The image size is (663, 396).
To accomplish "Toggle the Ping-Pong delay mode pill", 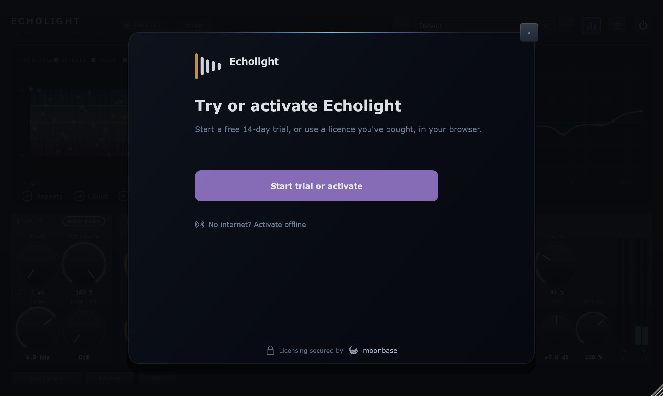I will [84, 221].
